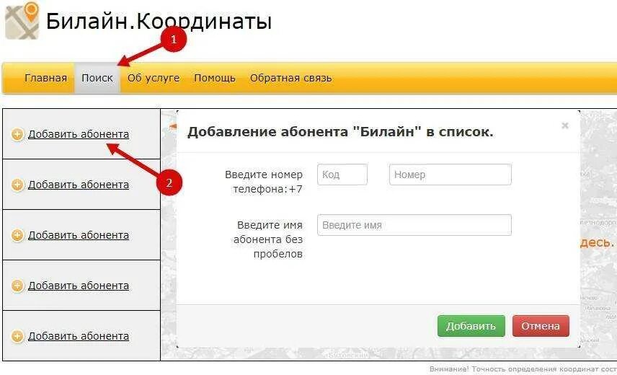This screenshot has width=617, height=375.
Task: Click dialog heading Добавление абонента "Билайн" в список
Action: [x=340, y=131]
